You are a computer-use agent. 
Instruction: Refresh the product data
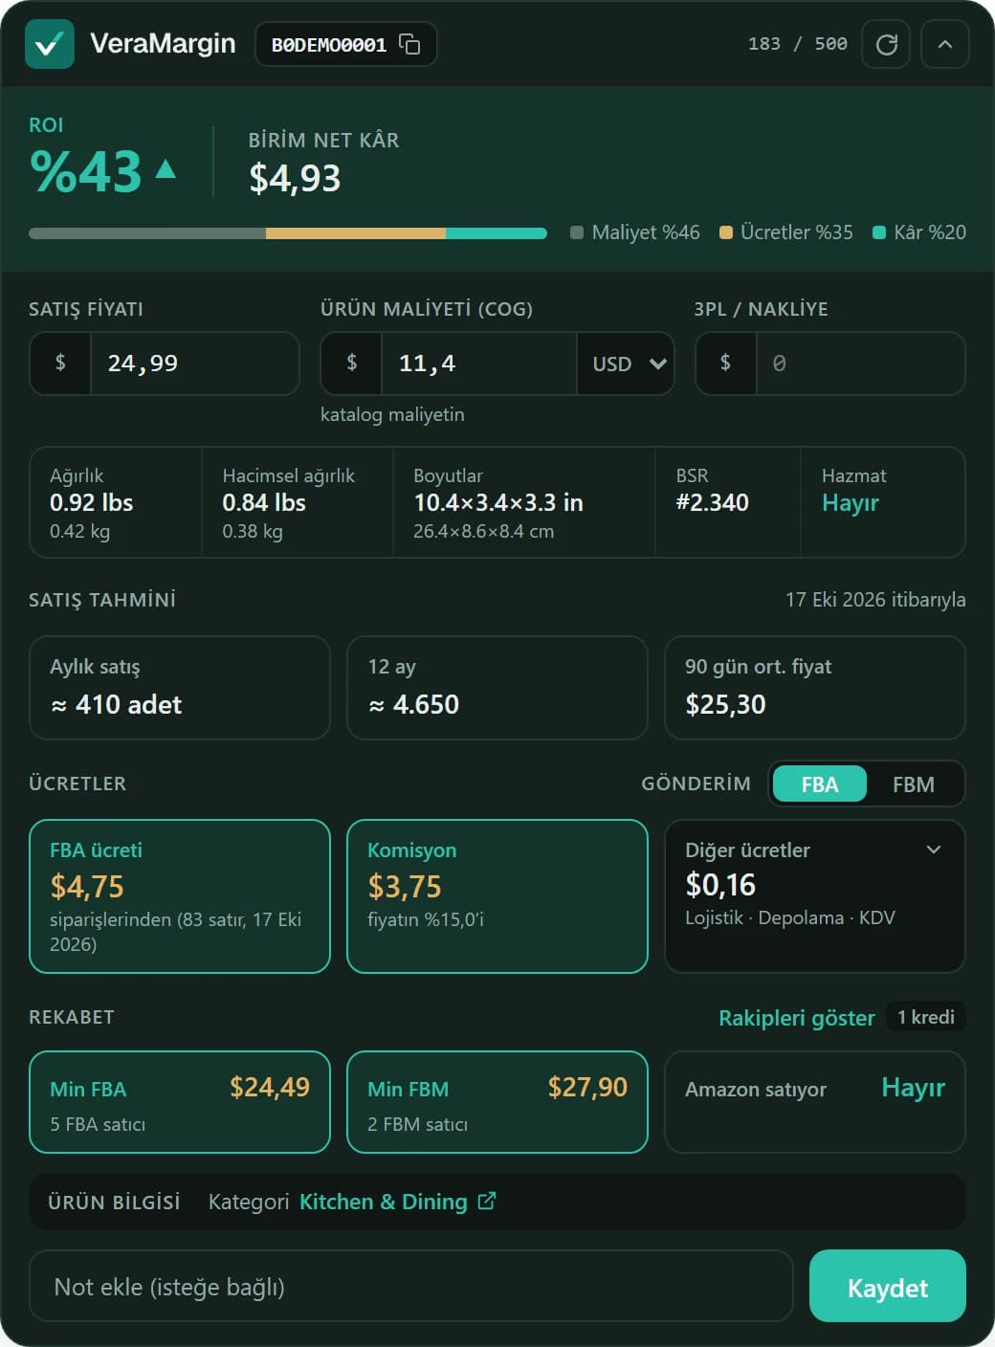pyautogui.click(x=886, y=44)
